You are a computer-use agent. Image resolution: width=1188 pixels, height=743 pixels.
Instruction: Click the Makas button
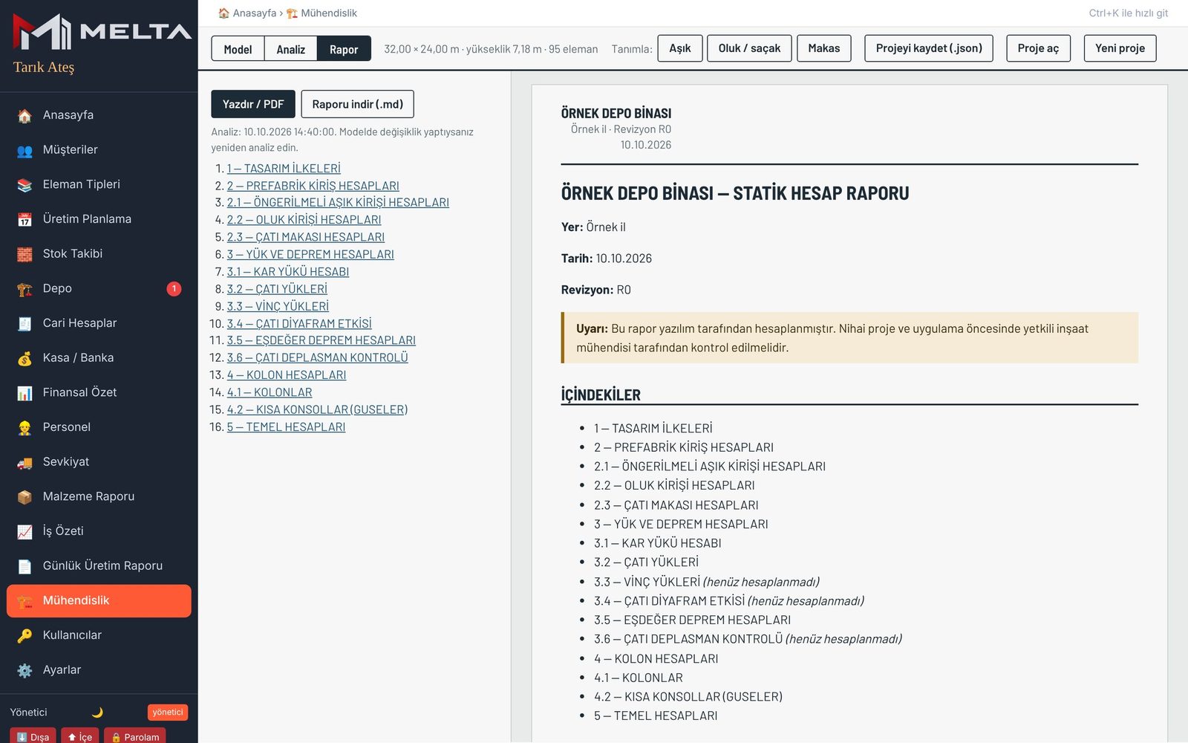824,48
